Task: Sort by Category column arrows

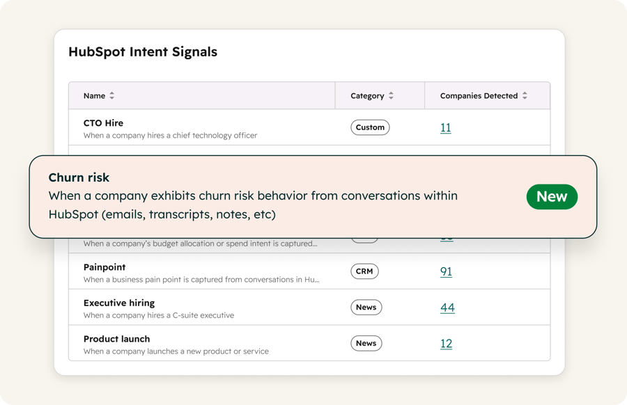Action: click(x=391, y=95)
